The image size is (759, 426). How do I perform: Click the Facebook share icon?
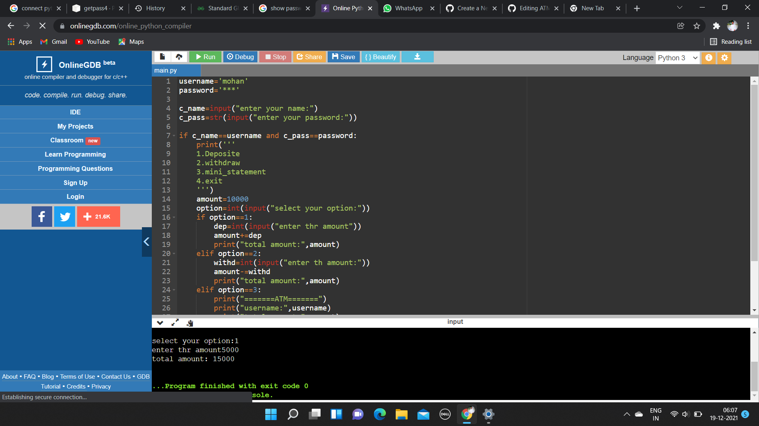pos(42,217)
